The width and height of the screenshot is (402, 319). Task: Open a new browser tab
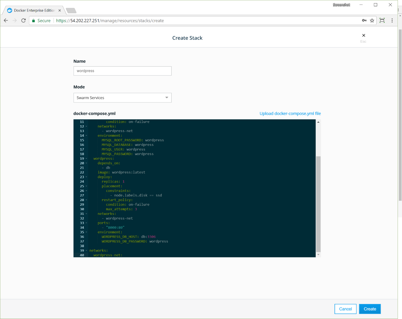pyautogui.click(x=71, y=11)
